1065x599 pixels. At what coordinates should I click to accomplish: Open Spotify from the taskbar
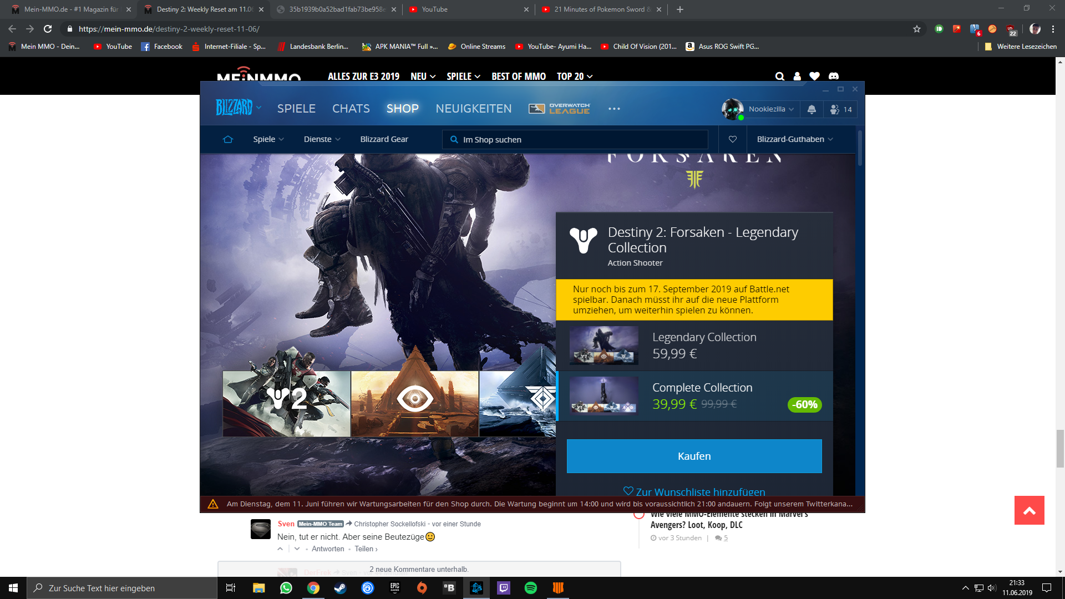click(531, 588)
